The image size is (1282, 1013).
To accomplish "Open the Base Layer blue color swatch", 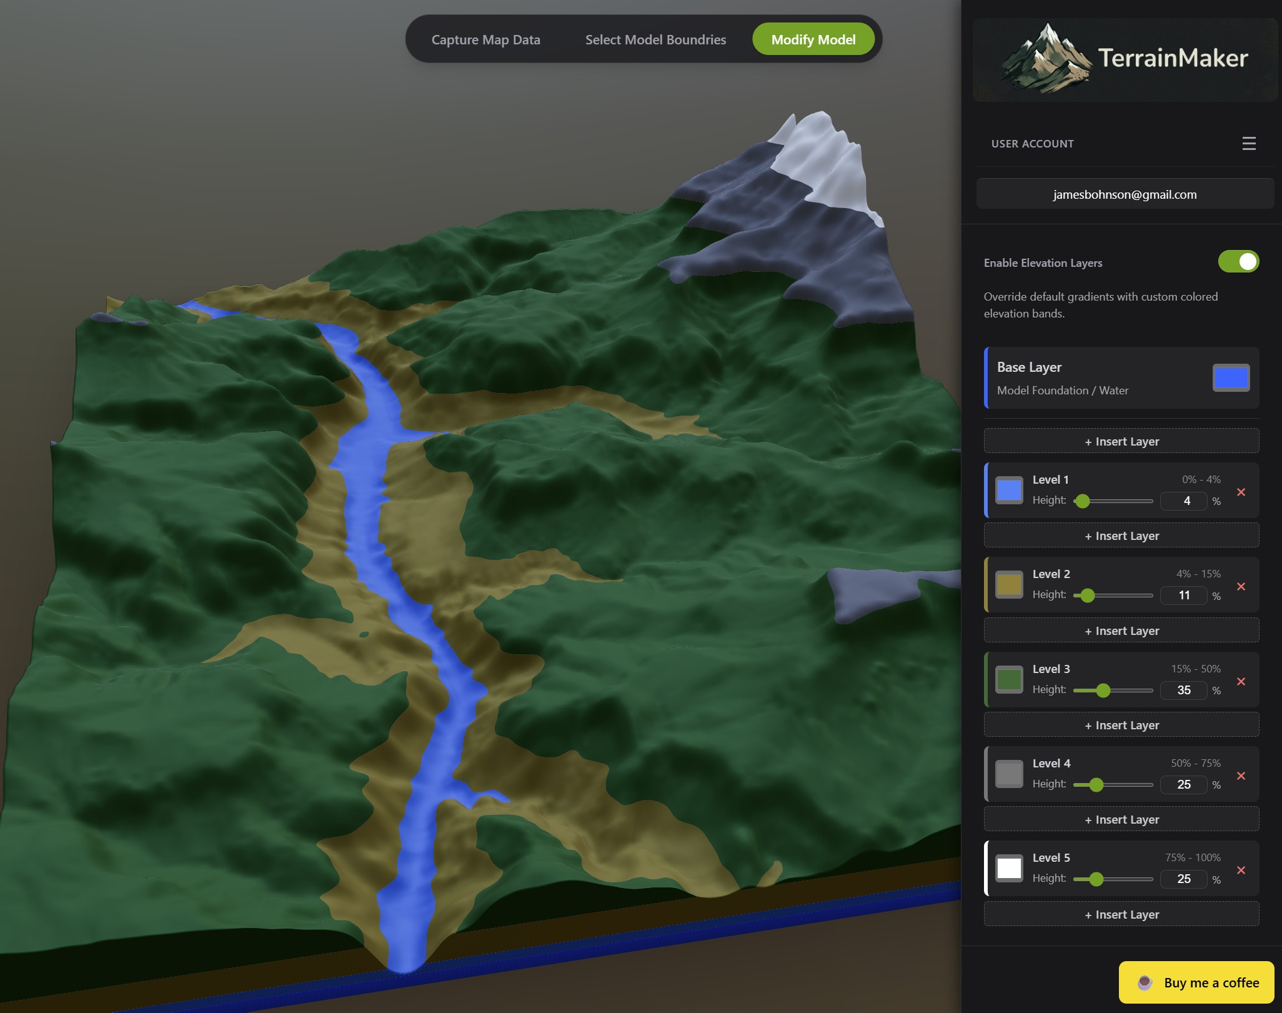I will point(1231,377).
